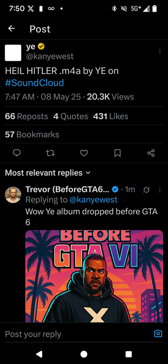Open Trevor's profile avatar
This screenshot has height=364, width=168.
tap(13, 195)
